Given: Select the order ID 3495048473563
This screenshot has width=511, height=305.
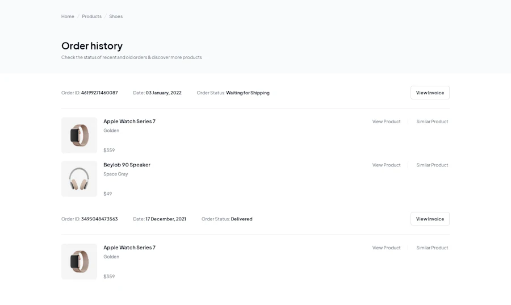Looking at the screenshot, I should pyautogui.click(x=99, y=219).
